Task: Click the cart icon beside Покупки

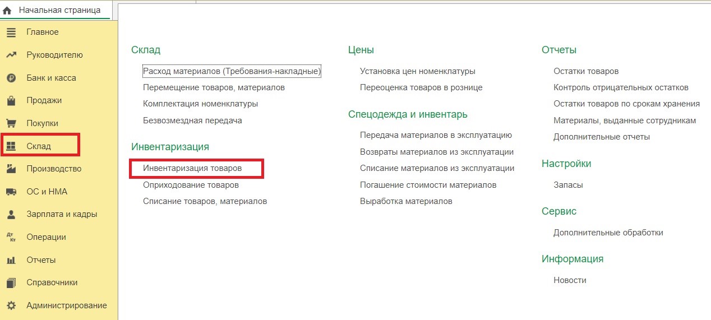Action: (11, 123)
